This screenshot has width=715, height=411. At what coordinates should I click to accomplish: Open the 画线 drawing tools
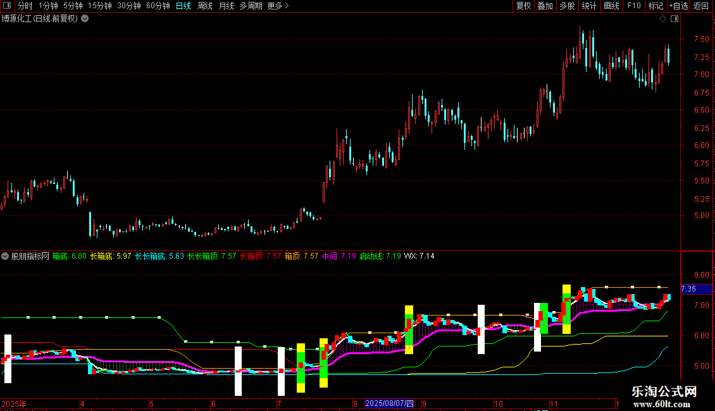611,6
